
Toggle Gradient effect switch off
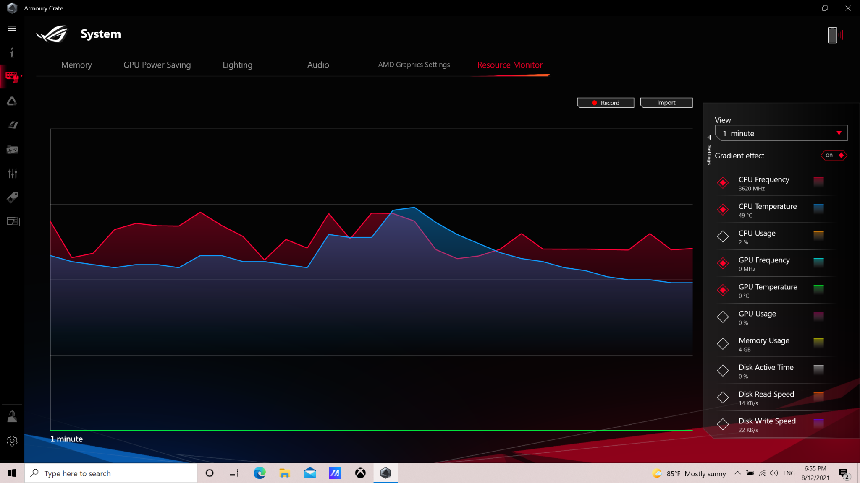tap(834, 155)
